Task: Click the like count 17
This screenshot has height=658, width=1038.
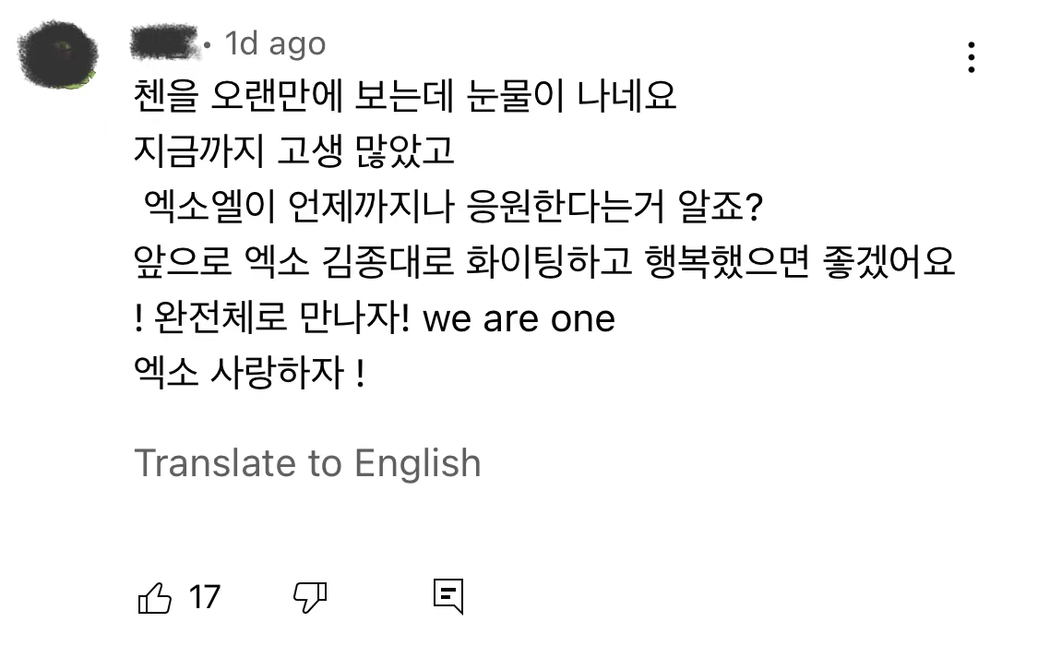Action: [x=205, y=598]
